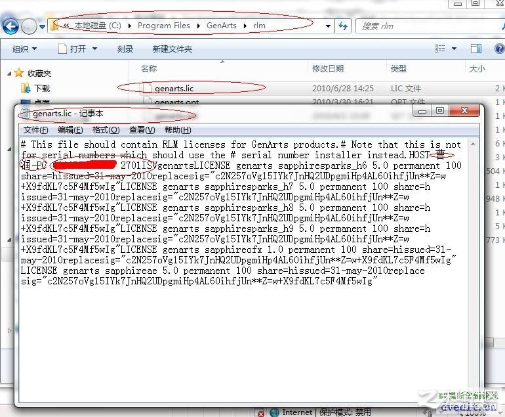The image size is (505, 417).
Task: Open 下载 in the navigation pane
Action: tap(42, 88)
